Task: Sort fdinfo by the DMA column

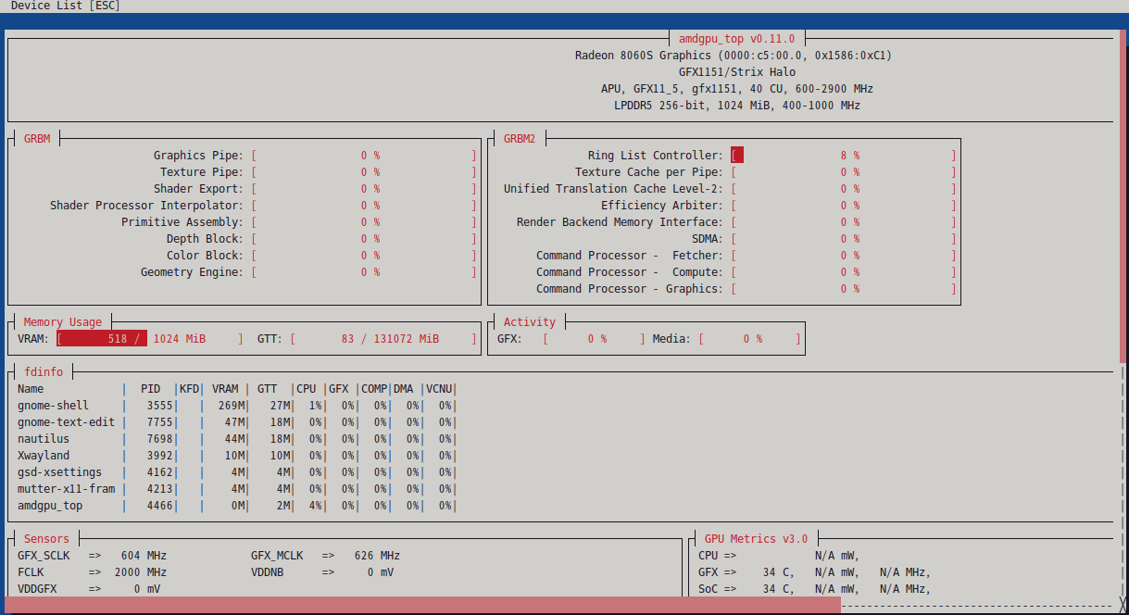Action: 403,389
